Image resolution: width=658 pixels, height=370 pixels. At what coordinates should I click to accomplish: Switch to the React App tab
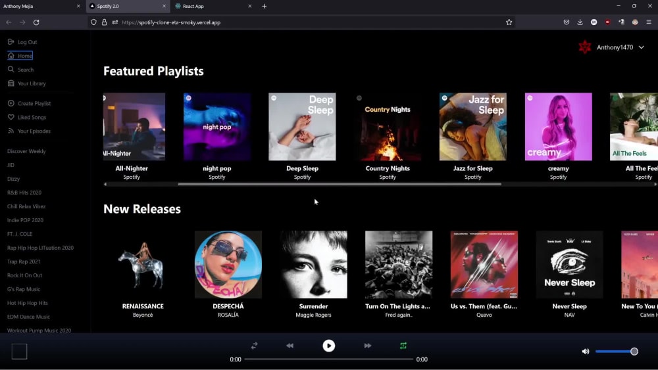tap(213, 7)
